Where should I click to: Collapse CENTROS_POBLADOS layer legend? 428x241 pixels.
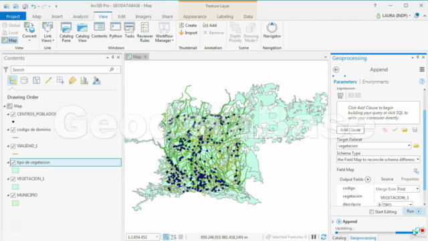(x=8, y=114)
